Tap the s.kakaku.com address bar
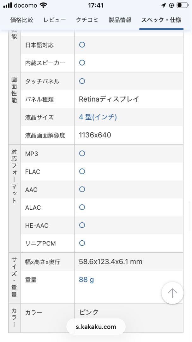The width and height of the screenshot is (192, 342). pyautogui.click(x=96, y=326)
